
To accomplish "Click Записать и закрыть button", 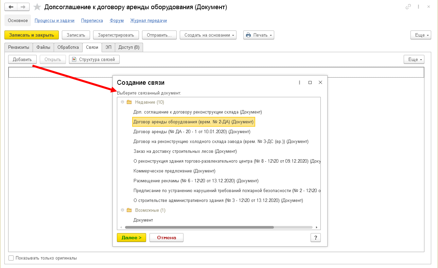I will [x=32, y=35].
